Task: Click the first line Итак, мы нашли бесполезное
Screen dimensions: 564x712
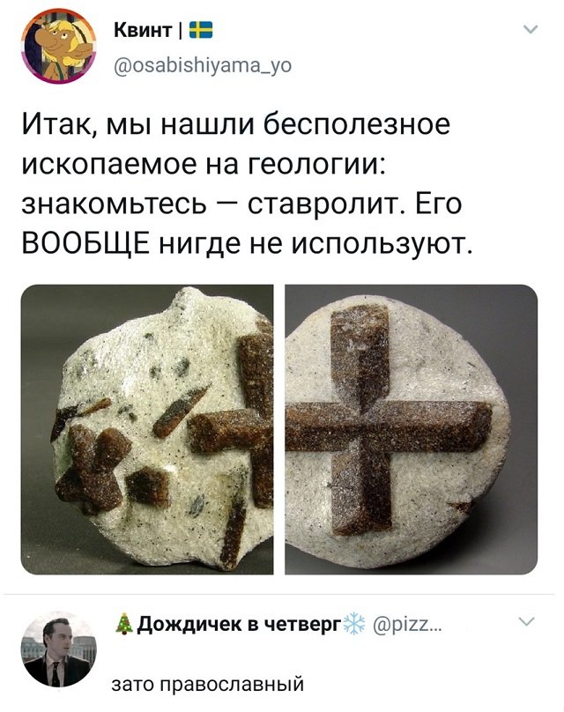Action: pyautogui.click(x=236, y=124)
